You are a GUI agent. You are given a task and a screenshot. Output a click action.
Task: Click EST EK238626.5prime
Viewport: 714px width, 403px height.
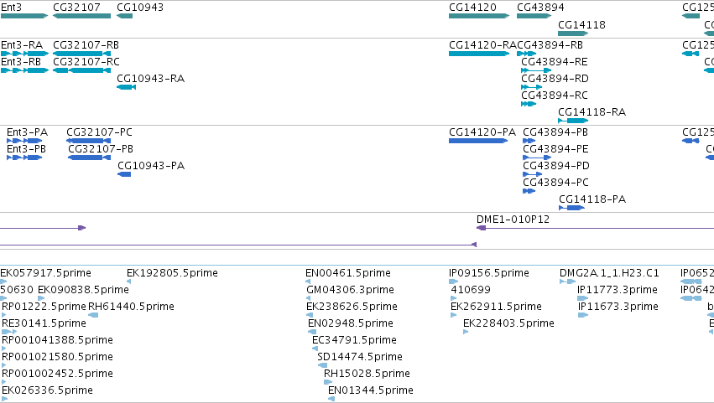tap(310, 315)
